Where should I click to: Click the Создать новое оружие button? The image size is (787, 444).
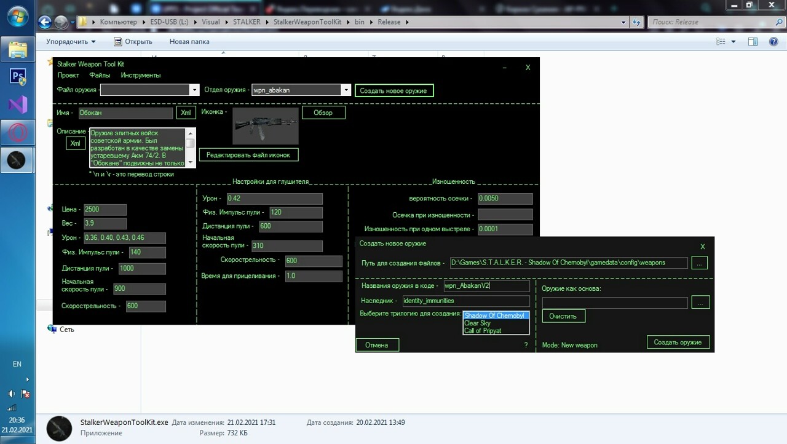coord(393,90)
